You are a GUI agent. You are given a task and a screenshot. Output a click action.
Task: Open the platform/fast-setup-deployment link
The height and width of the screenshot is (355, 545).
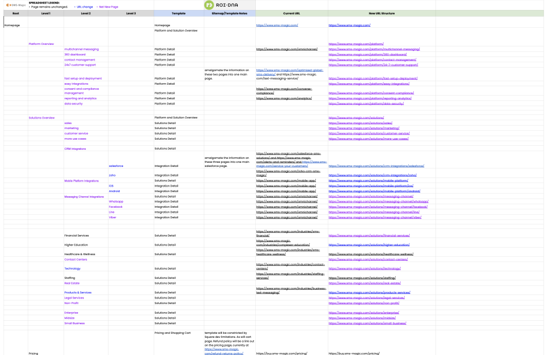click(373, 79)
